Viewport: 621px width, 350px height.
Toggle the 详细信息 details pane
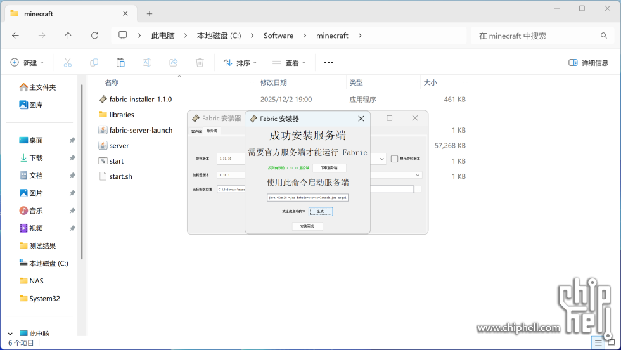click(x=588, y=63)
